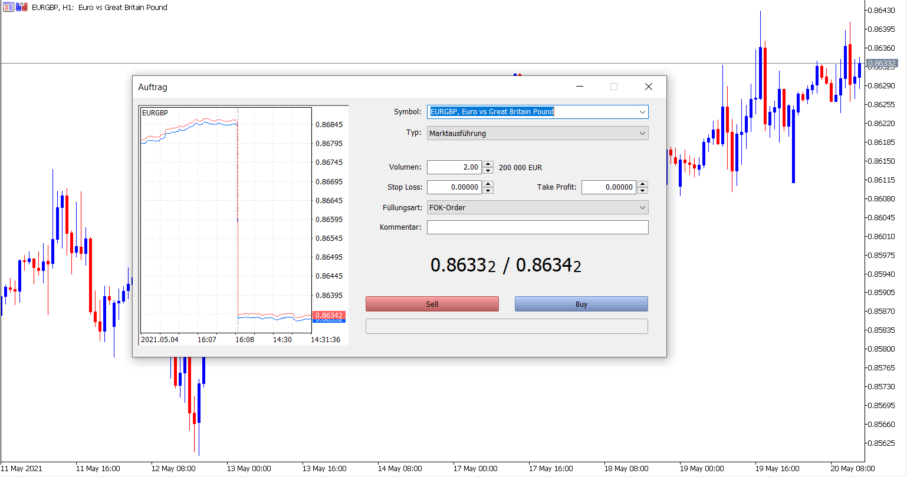Decrease Volumen with its down arrow
Image resolution: width=907 pixels, height=477 pixels.
[488, 170]
